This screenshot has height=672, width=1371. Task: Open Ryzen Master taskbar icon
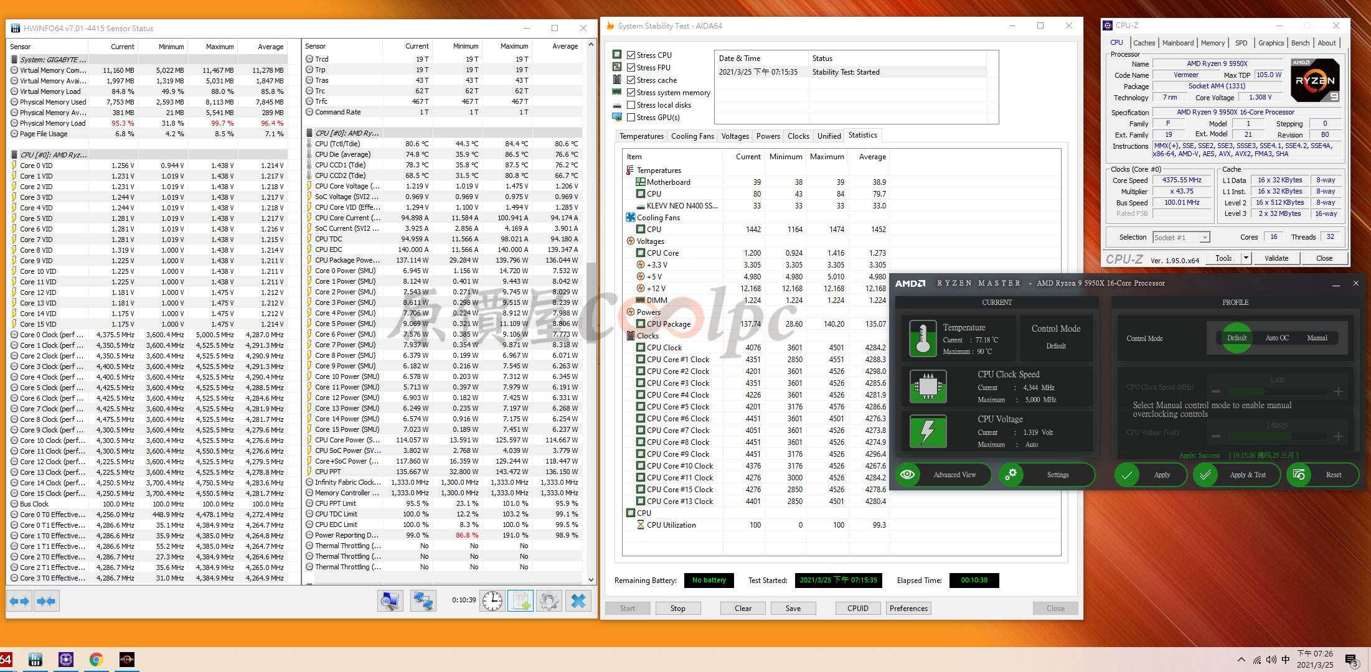click(126, 660)
